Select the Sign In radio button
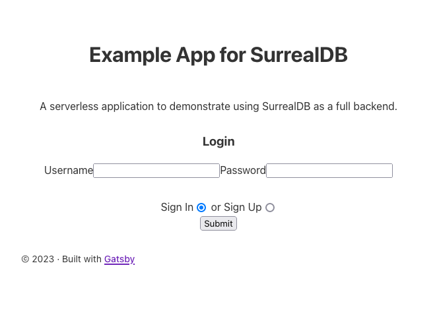Image resolution: width=437 pixels, height=311 pixels. click(201, 208)
